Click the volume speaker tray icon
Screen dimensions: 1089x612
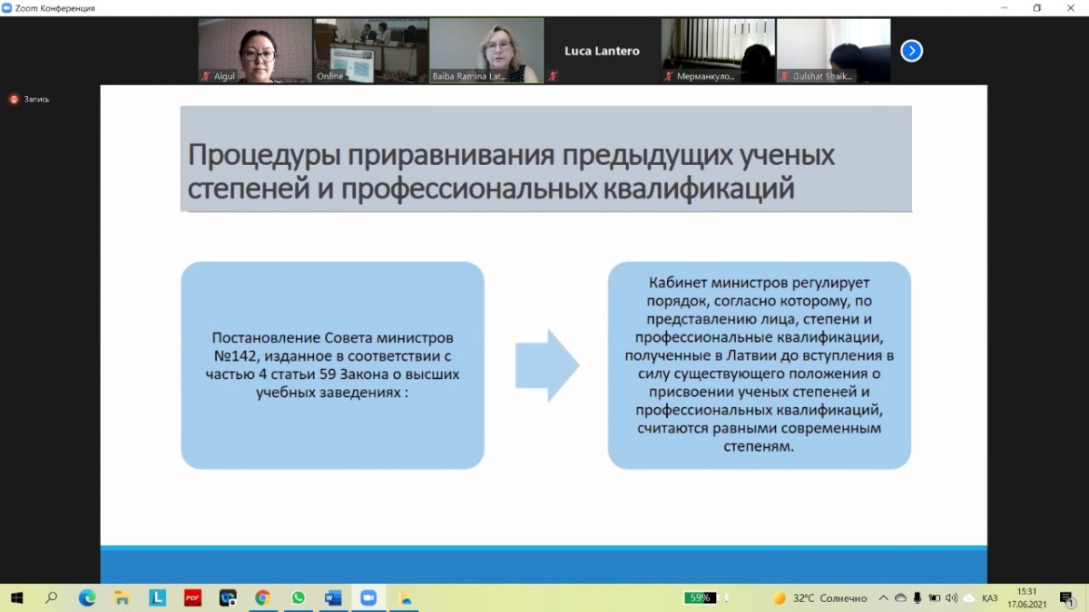[951, 597]
